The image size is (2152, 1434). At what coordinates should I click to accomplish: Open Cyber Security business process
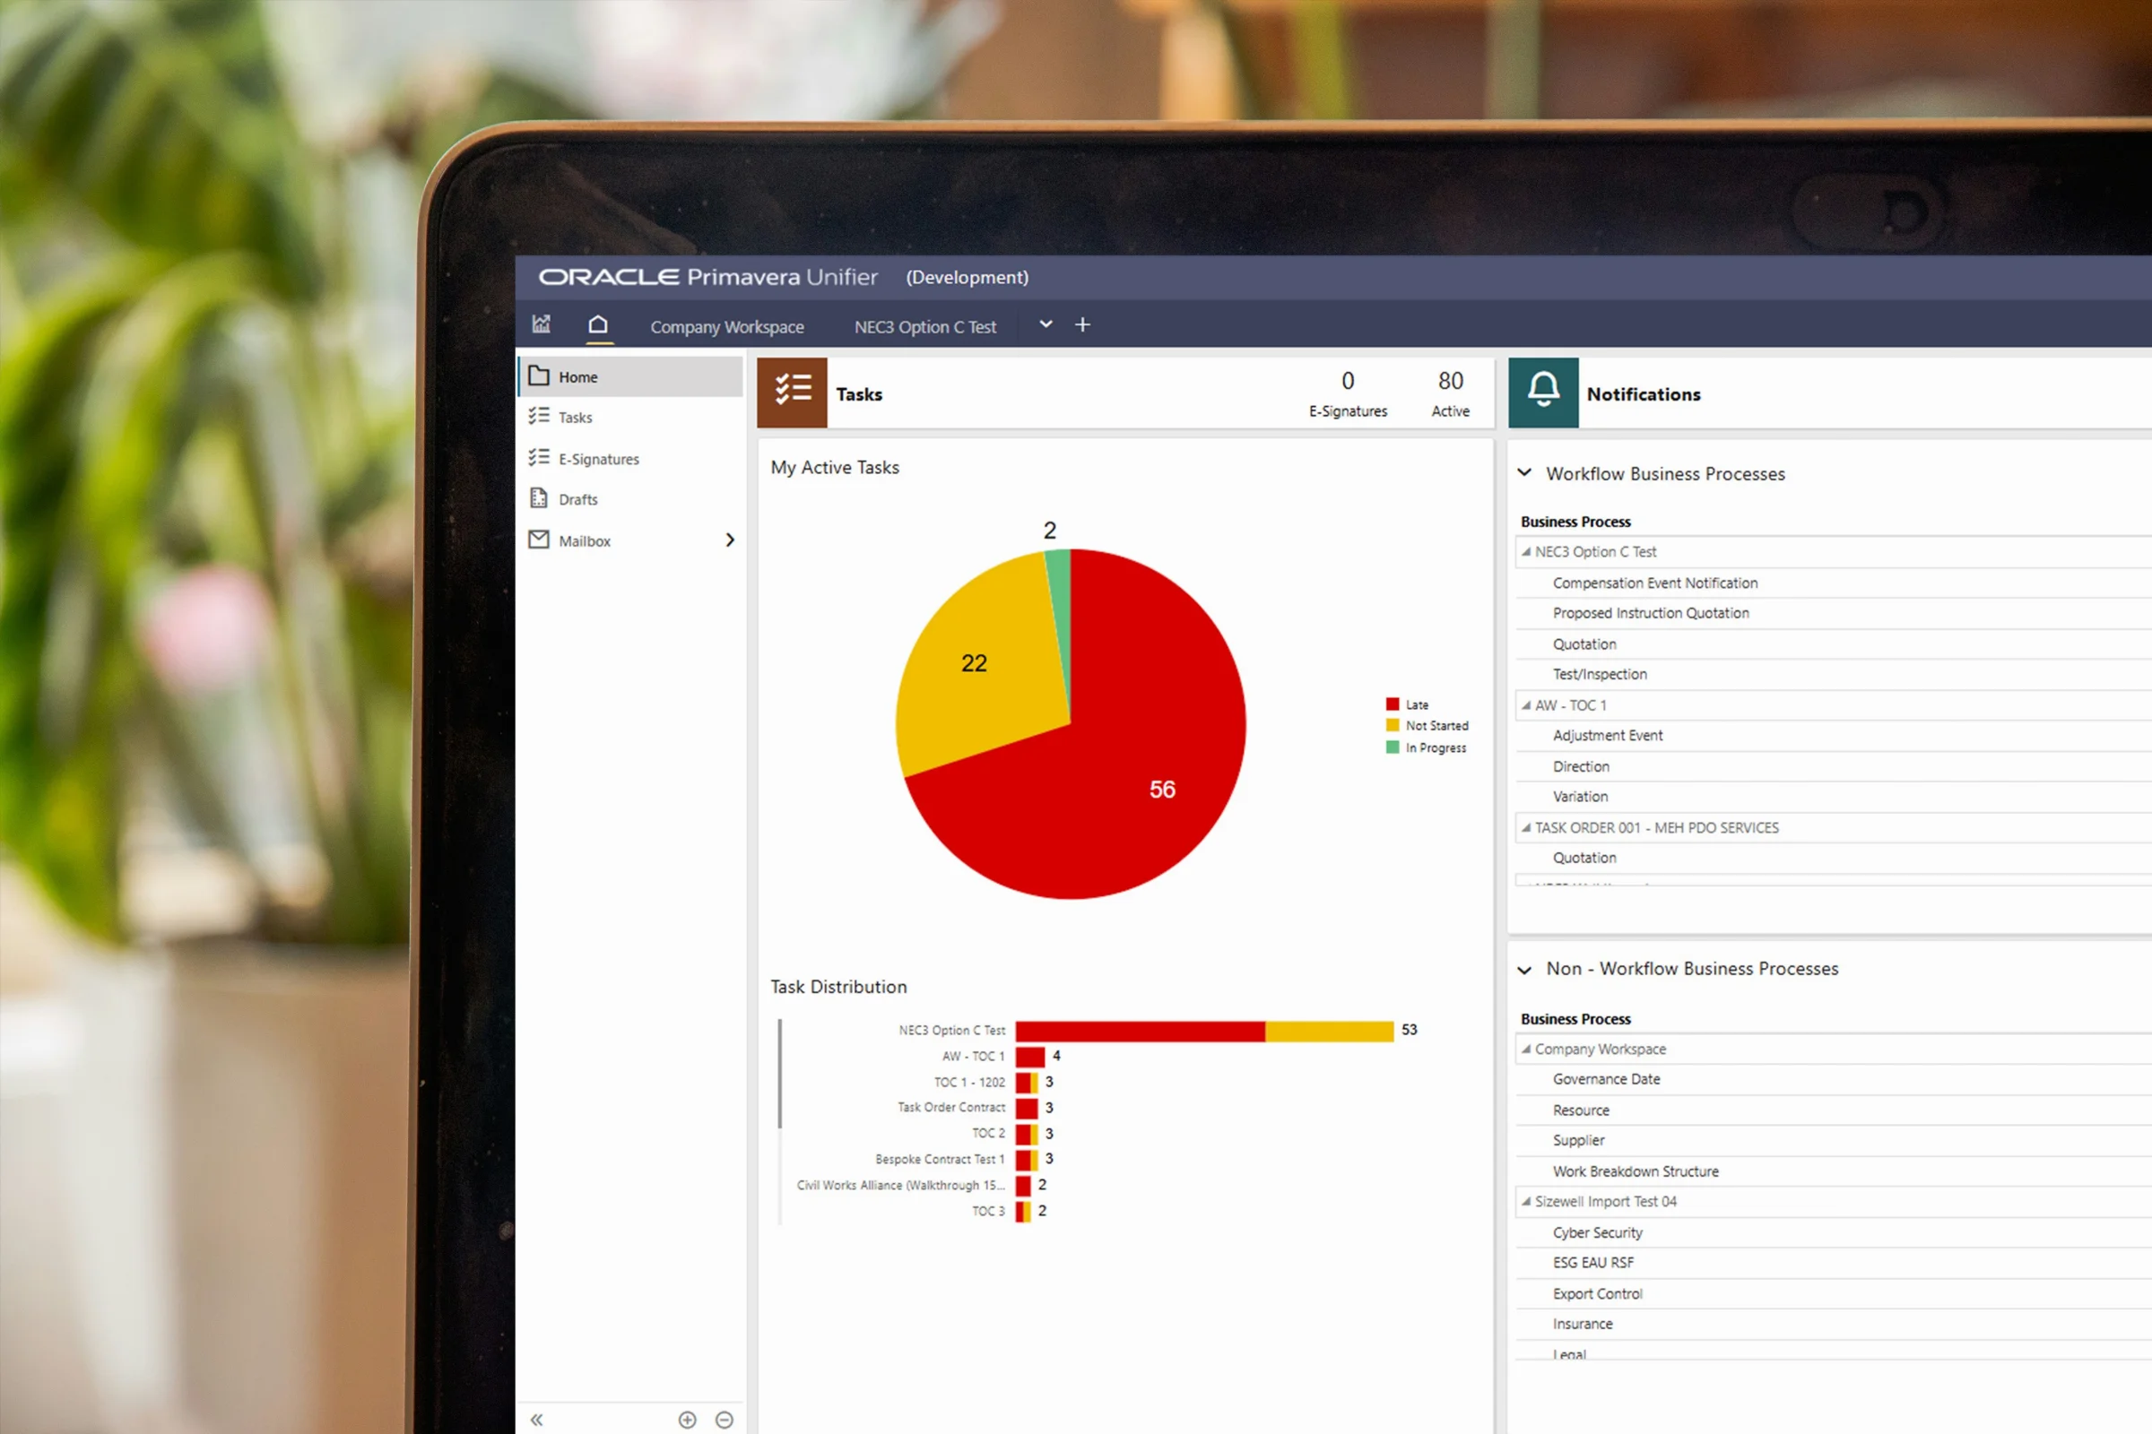(x=1598, y=1233)
